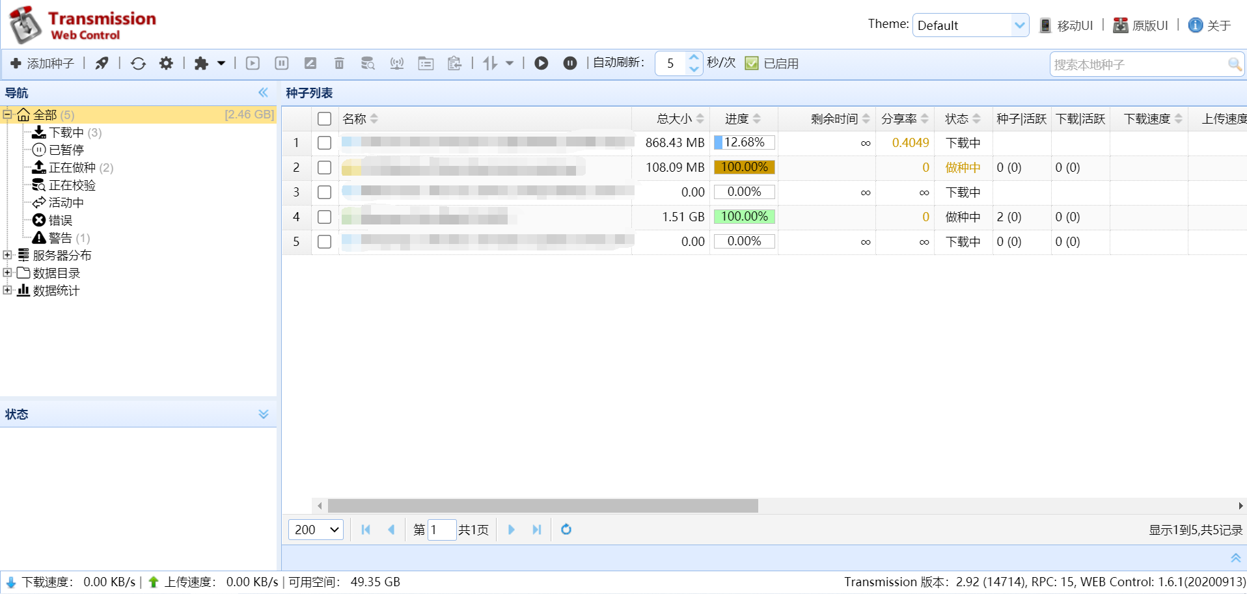The height and width of the screenshot is (594, 1247).
Task: Open the page size 200 dropdown
Action: pos(316,530)
